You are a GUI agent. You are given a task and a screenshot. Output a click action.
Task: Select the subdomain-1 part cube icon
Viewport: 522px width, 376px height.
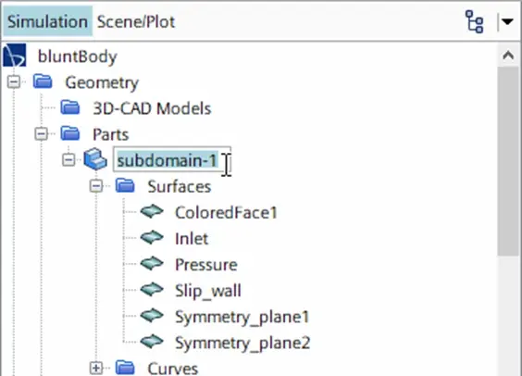pyautogui.click(x=95, y=159)
